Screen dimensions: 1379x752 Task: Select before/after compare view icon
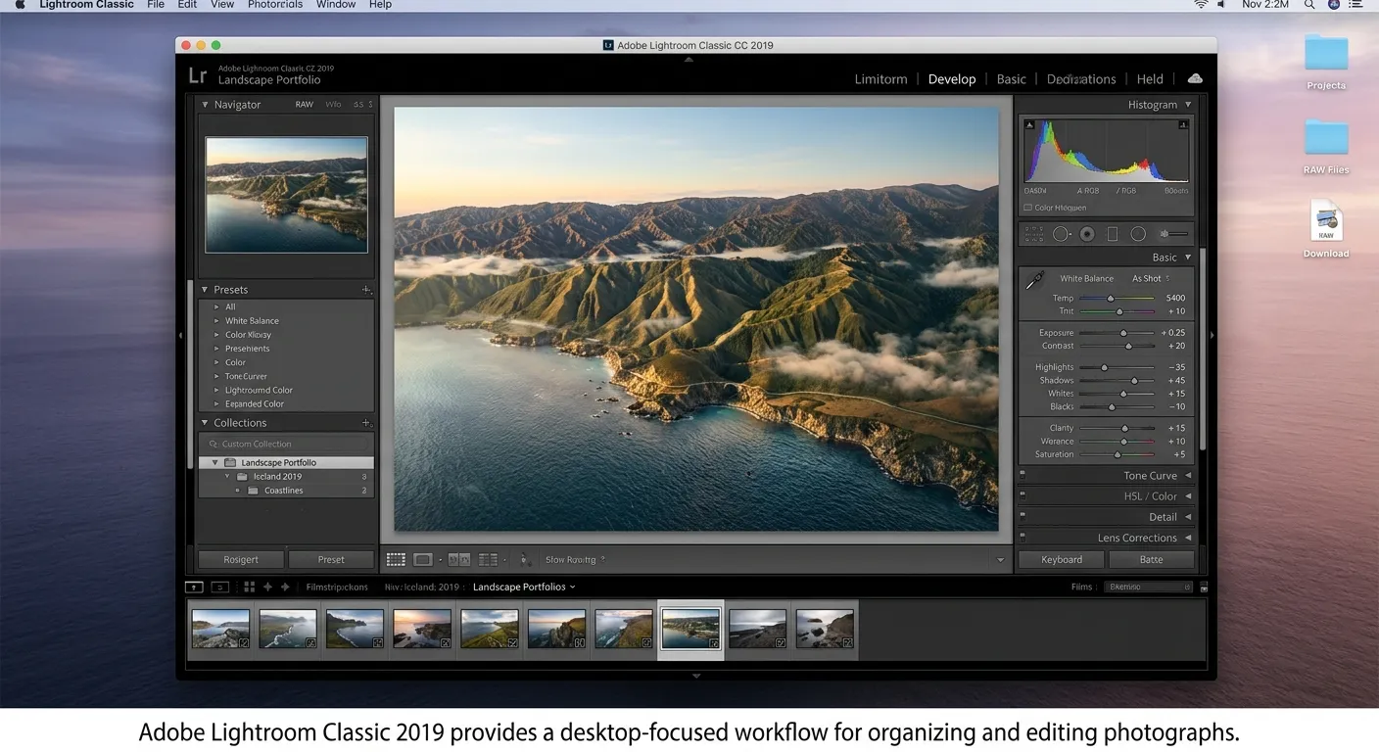[459, 559]
